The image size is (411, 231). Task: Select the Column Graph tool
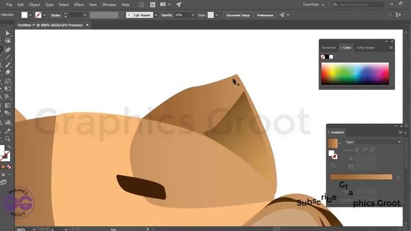8,122
